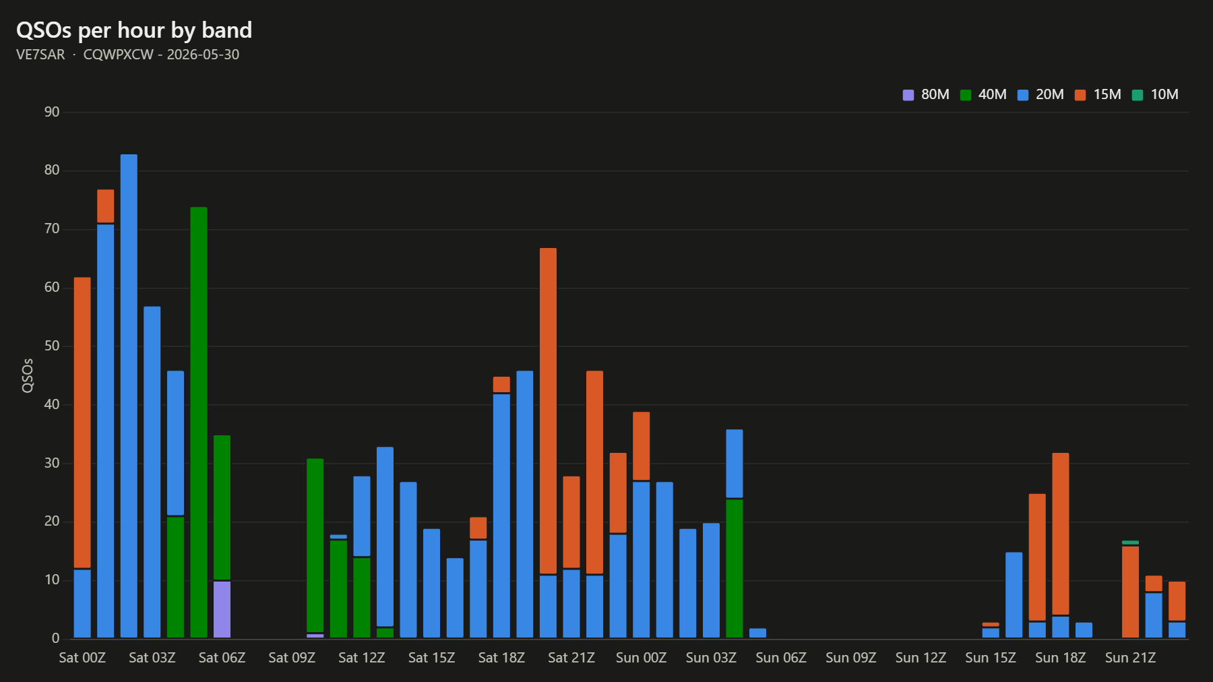This screenshot has height=682, width=1213.
Task: Click the teal 10M legend swatch
Action: click(x=1138, y=95)
